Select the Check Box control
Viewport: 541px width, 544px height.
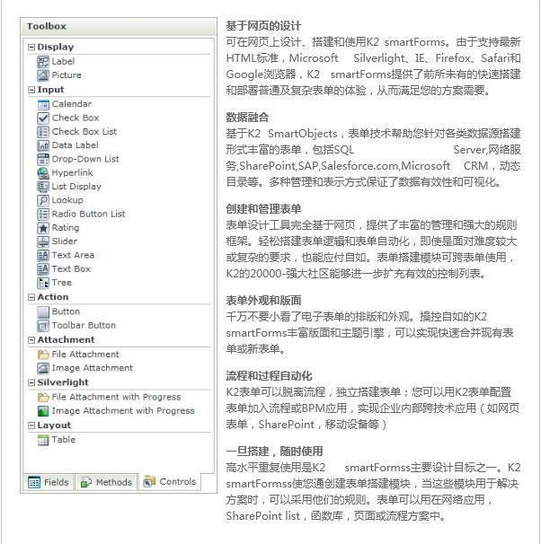click(x=75, y=118)
